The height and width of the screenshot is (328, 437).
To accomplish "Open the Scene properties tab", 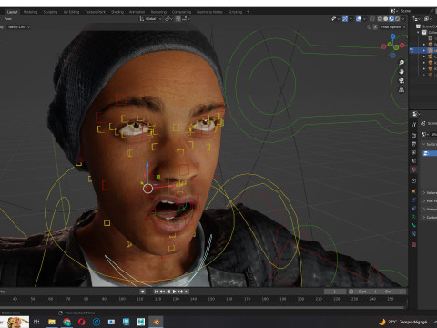I will pos(413,161).
